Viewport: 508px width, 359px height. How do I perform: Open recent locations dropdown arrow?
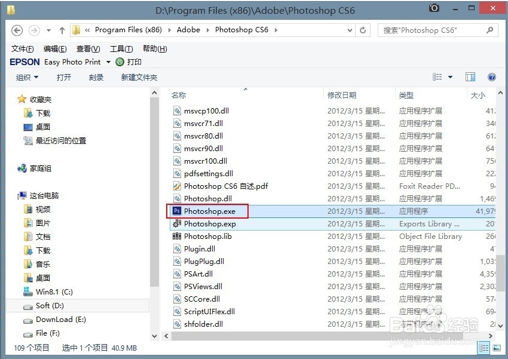coord(48,30)
